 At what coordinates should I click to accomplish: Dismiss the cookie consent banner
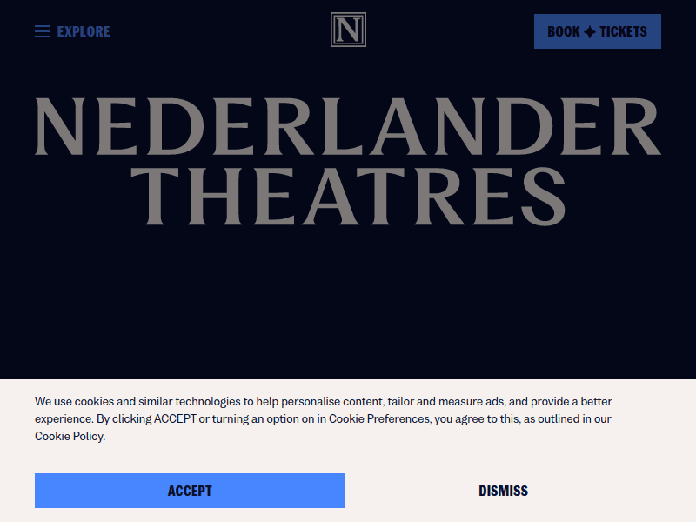pyautogui.click(x=505, y=490)
